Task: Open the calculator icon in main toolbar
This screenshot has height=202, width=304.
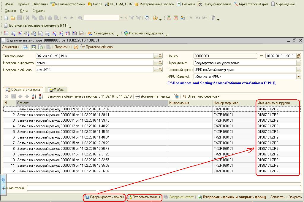Action: coord(169,18)
